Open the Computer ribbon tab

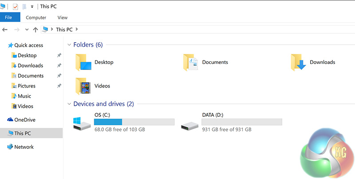click(x=36, y=18)
